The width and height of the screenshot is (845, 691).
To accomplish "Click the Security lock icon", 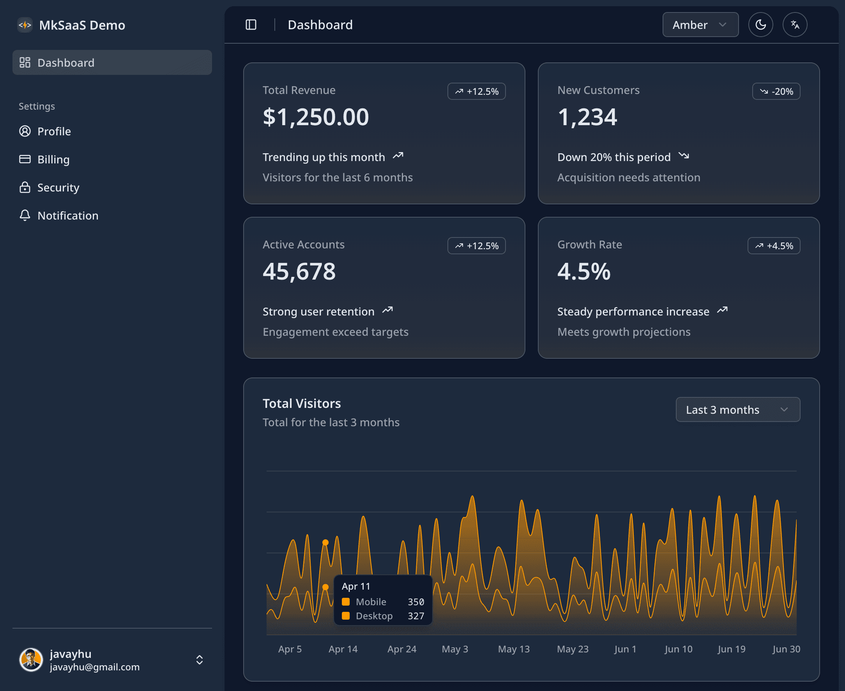I will click(x=25, y=188).
